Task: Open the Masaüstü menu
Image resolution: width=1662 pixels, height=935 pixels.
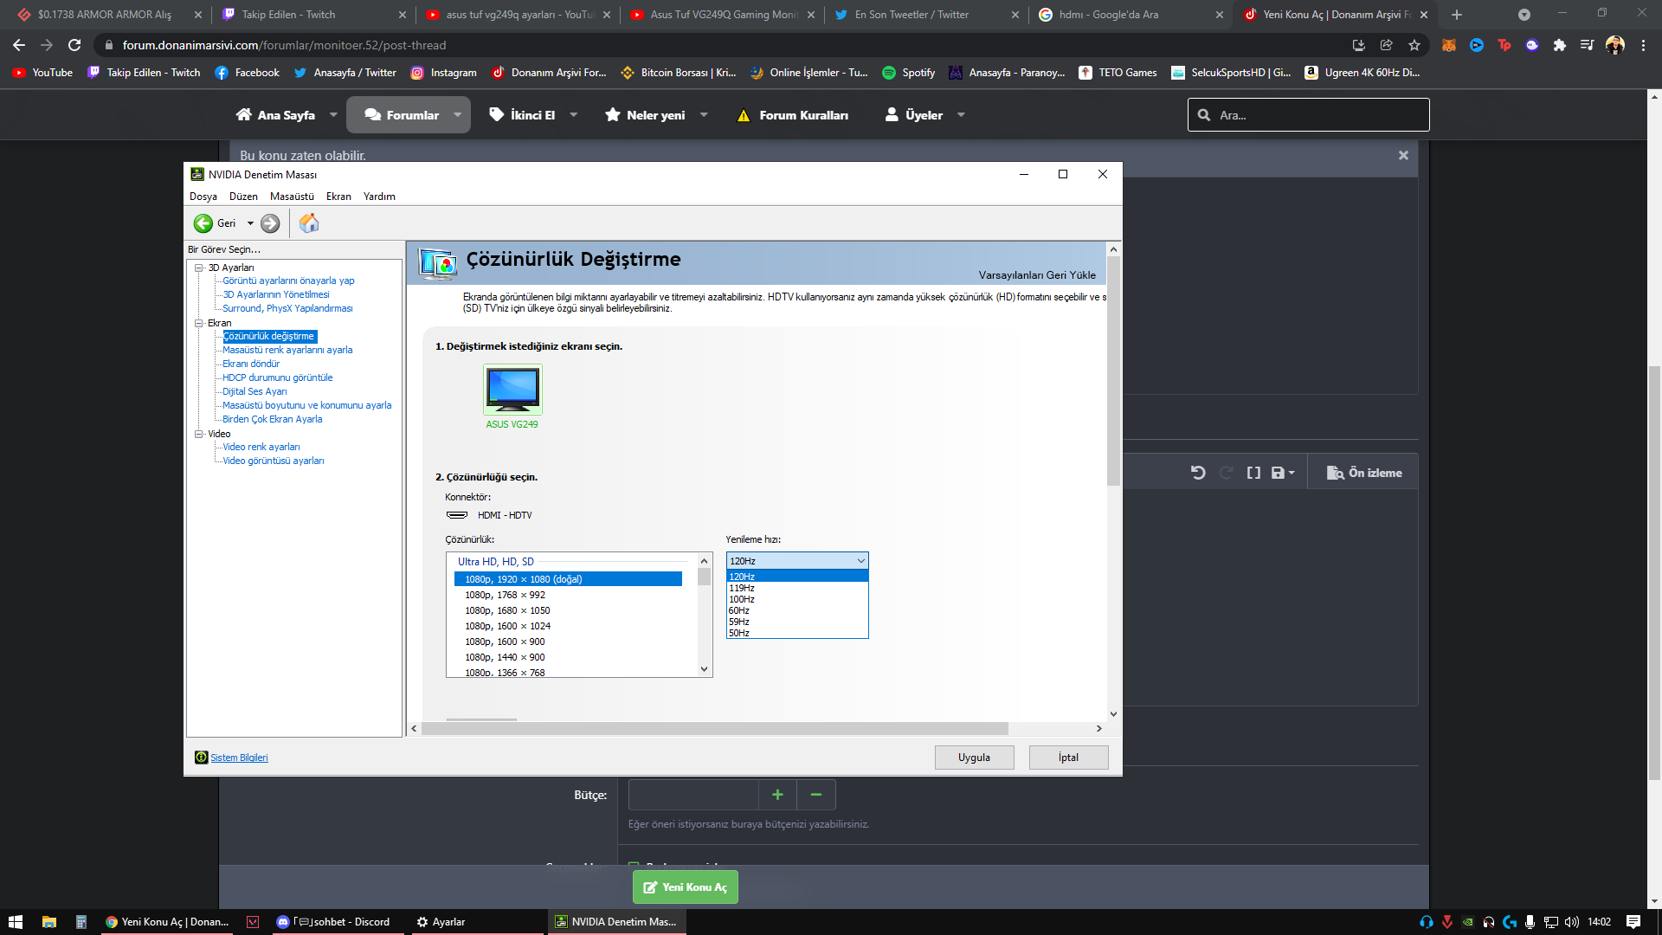Action: pos(292,197)
